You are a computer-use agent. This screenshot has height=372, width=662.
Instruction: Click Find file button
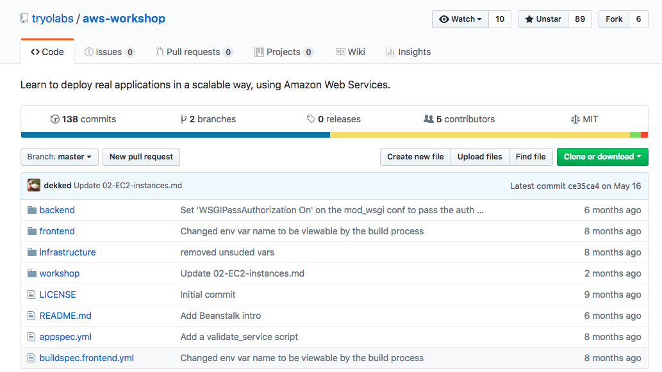[531, 157]
